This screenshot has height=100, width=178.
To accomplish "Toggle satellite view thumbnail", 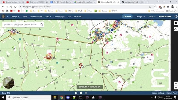I will pos(9,83).
